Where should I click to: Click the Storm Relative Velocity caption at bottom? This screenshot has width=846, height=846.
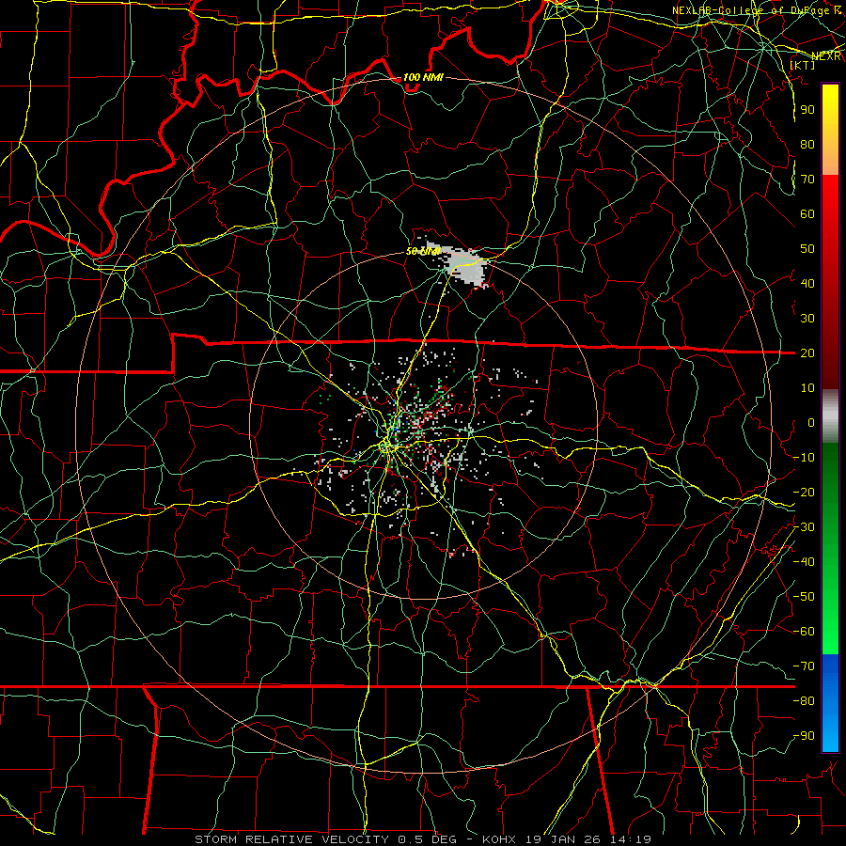(x=423, y=839)
